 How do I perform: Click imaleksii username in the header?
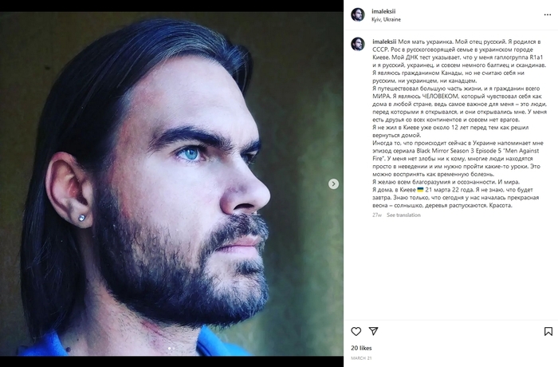pos(386,11)
